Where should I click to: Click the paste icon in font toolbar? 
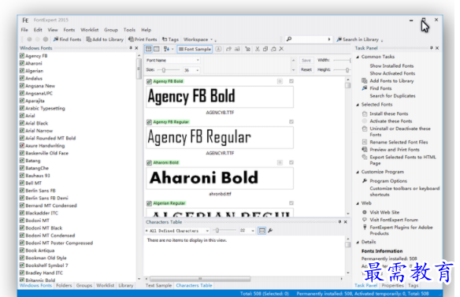pyautogui.click(x=273, y=49)
